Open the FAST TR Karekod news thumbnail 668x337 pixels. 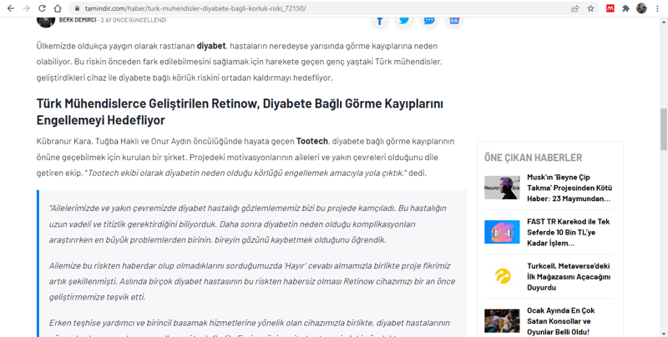click(x=502, y=232)
